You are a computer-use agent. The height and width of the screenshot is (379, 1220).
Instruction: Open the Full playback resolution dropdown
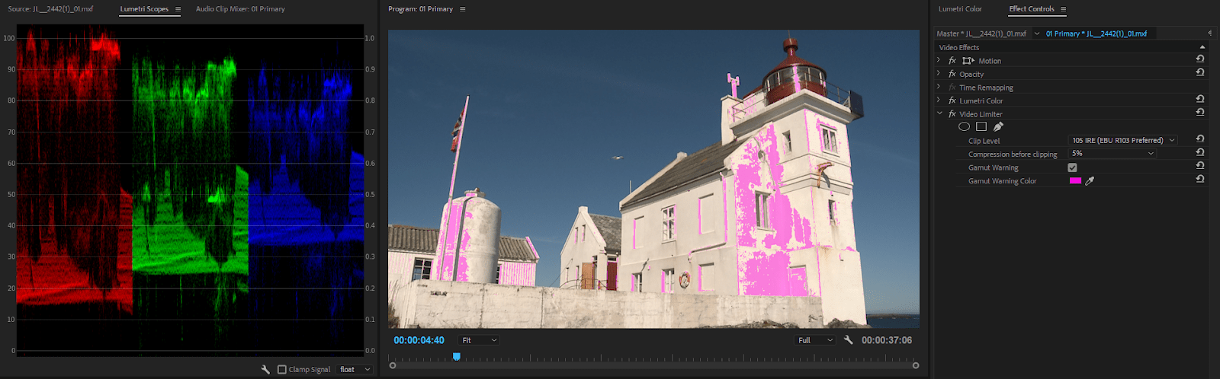(x=815, y=340)
